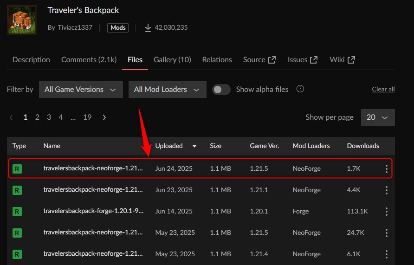This screenshot has width=414, height=265.
Task: Click the Mods category tag
Action: pos(118,28)
